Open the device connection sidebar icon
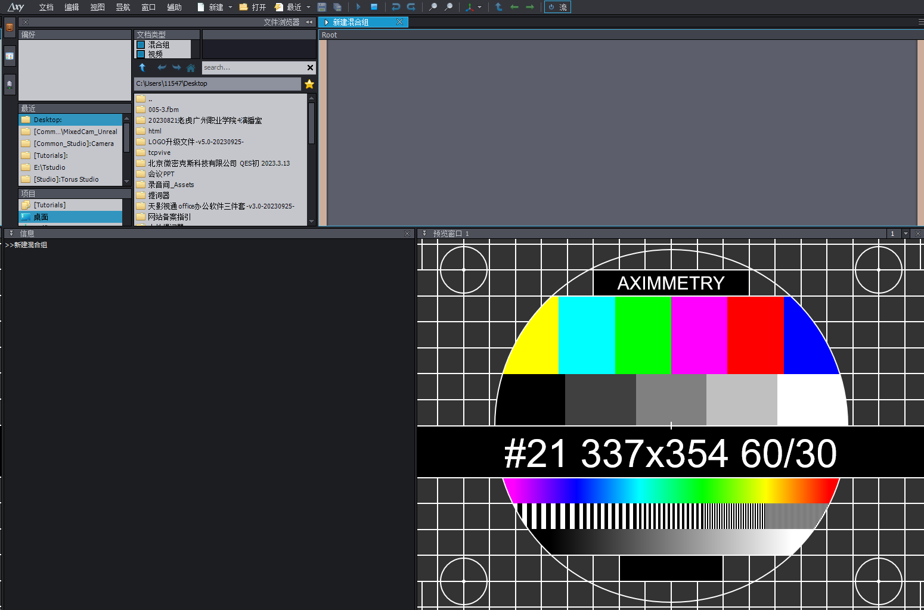The height and width of the screenshot is (610, 924). click(10, 84)
